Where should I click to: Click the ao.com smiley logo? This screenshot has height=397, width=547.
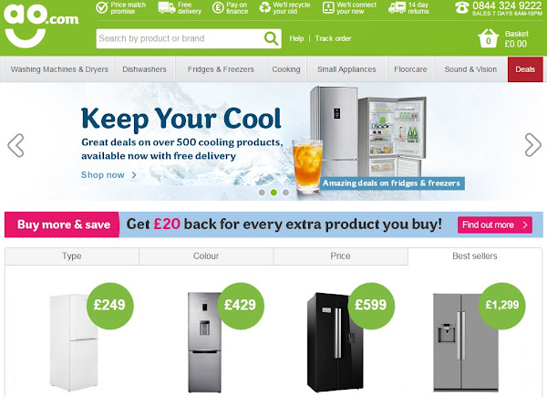click(x=41, y=26)
